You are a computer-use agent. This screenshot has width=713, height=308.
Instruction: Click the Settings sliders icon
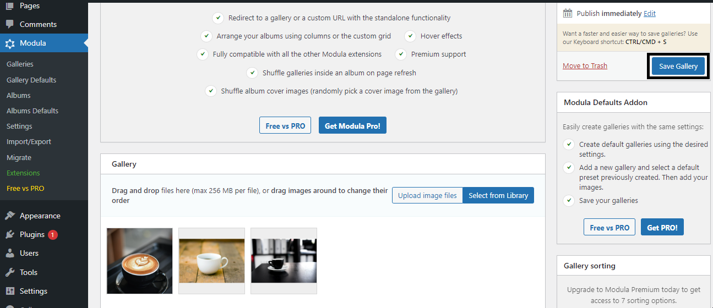point(10,291)
